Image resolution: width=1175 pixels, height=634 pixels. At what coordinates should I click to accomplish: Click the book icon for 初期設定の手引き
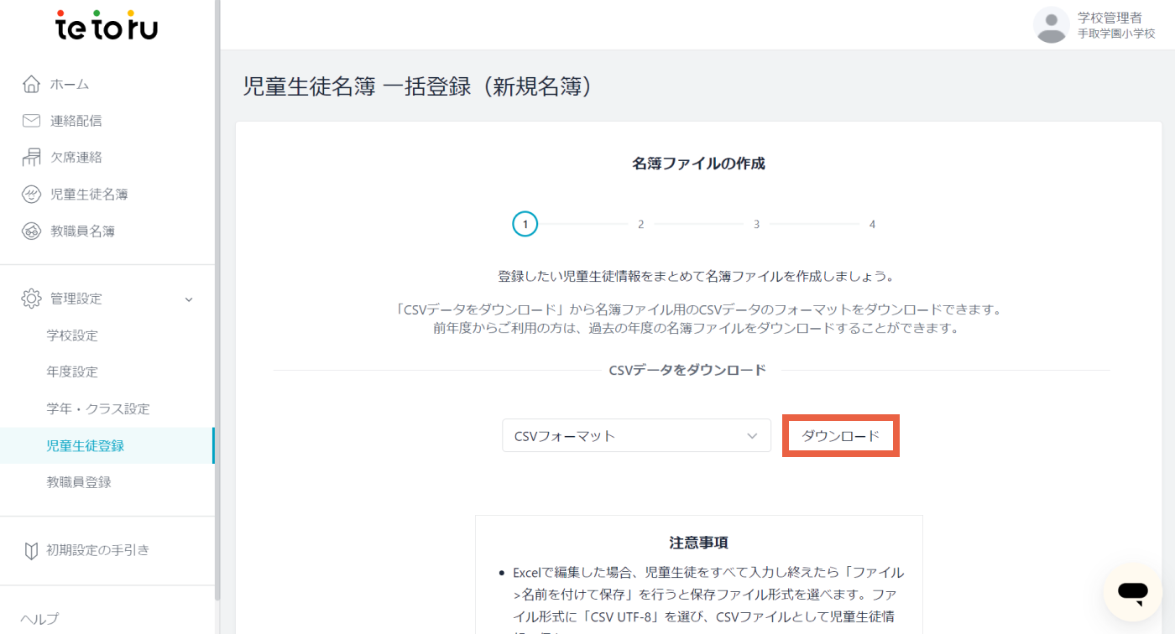pyautogui.click(x=31, y=550)
